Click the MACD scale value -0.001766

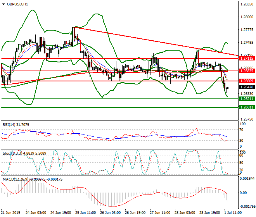(247, 207)
